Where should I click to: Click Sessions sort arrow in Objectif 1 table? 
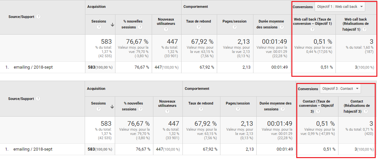point(112,24)
